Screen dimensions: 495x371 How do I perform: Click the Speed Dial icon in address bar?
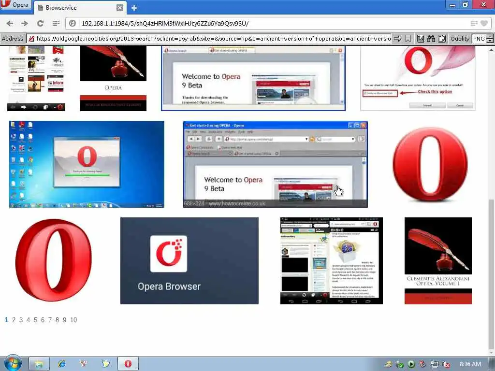(x=474, y=23)
